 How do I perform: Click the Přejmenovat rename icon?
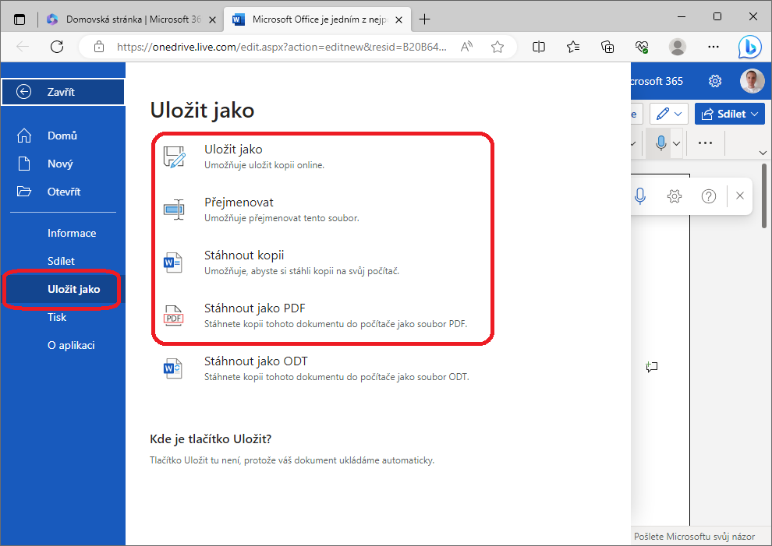point(175,210)
